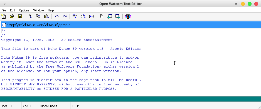Open a file with the folder icon

(12, 16)
